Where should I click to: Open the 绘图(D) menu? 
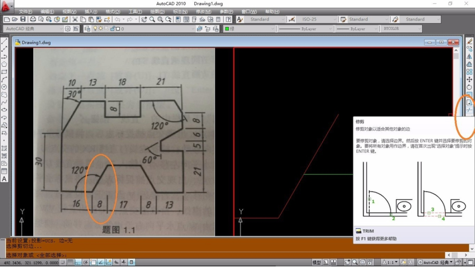click(157, 12)
